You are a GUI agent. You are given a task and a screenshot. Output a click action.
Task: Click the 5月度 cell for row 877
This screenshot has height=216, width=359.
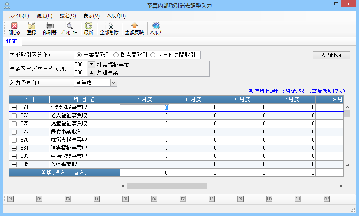[193, 132]
